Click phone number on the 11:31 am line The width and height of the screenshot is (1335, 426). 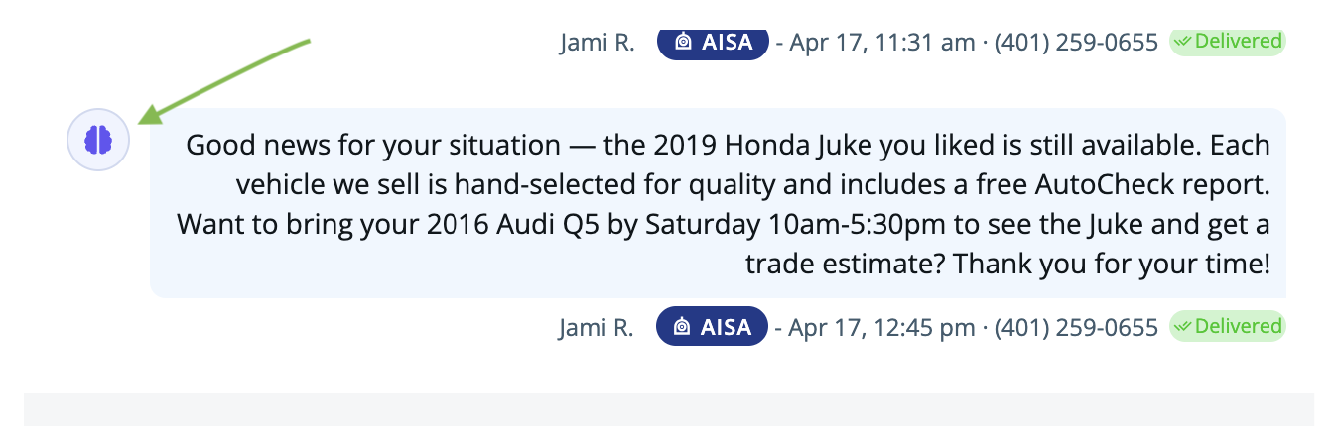click(1076, 43)
